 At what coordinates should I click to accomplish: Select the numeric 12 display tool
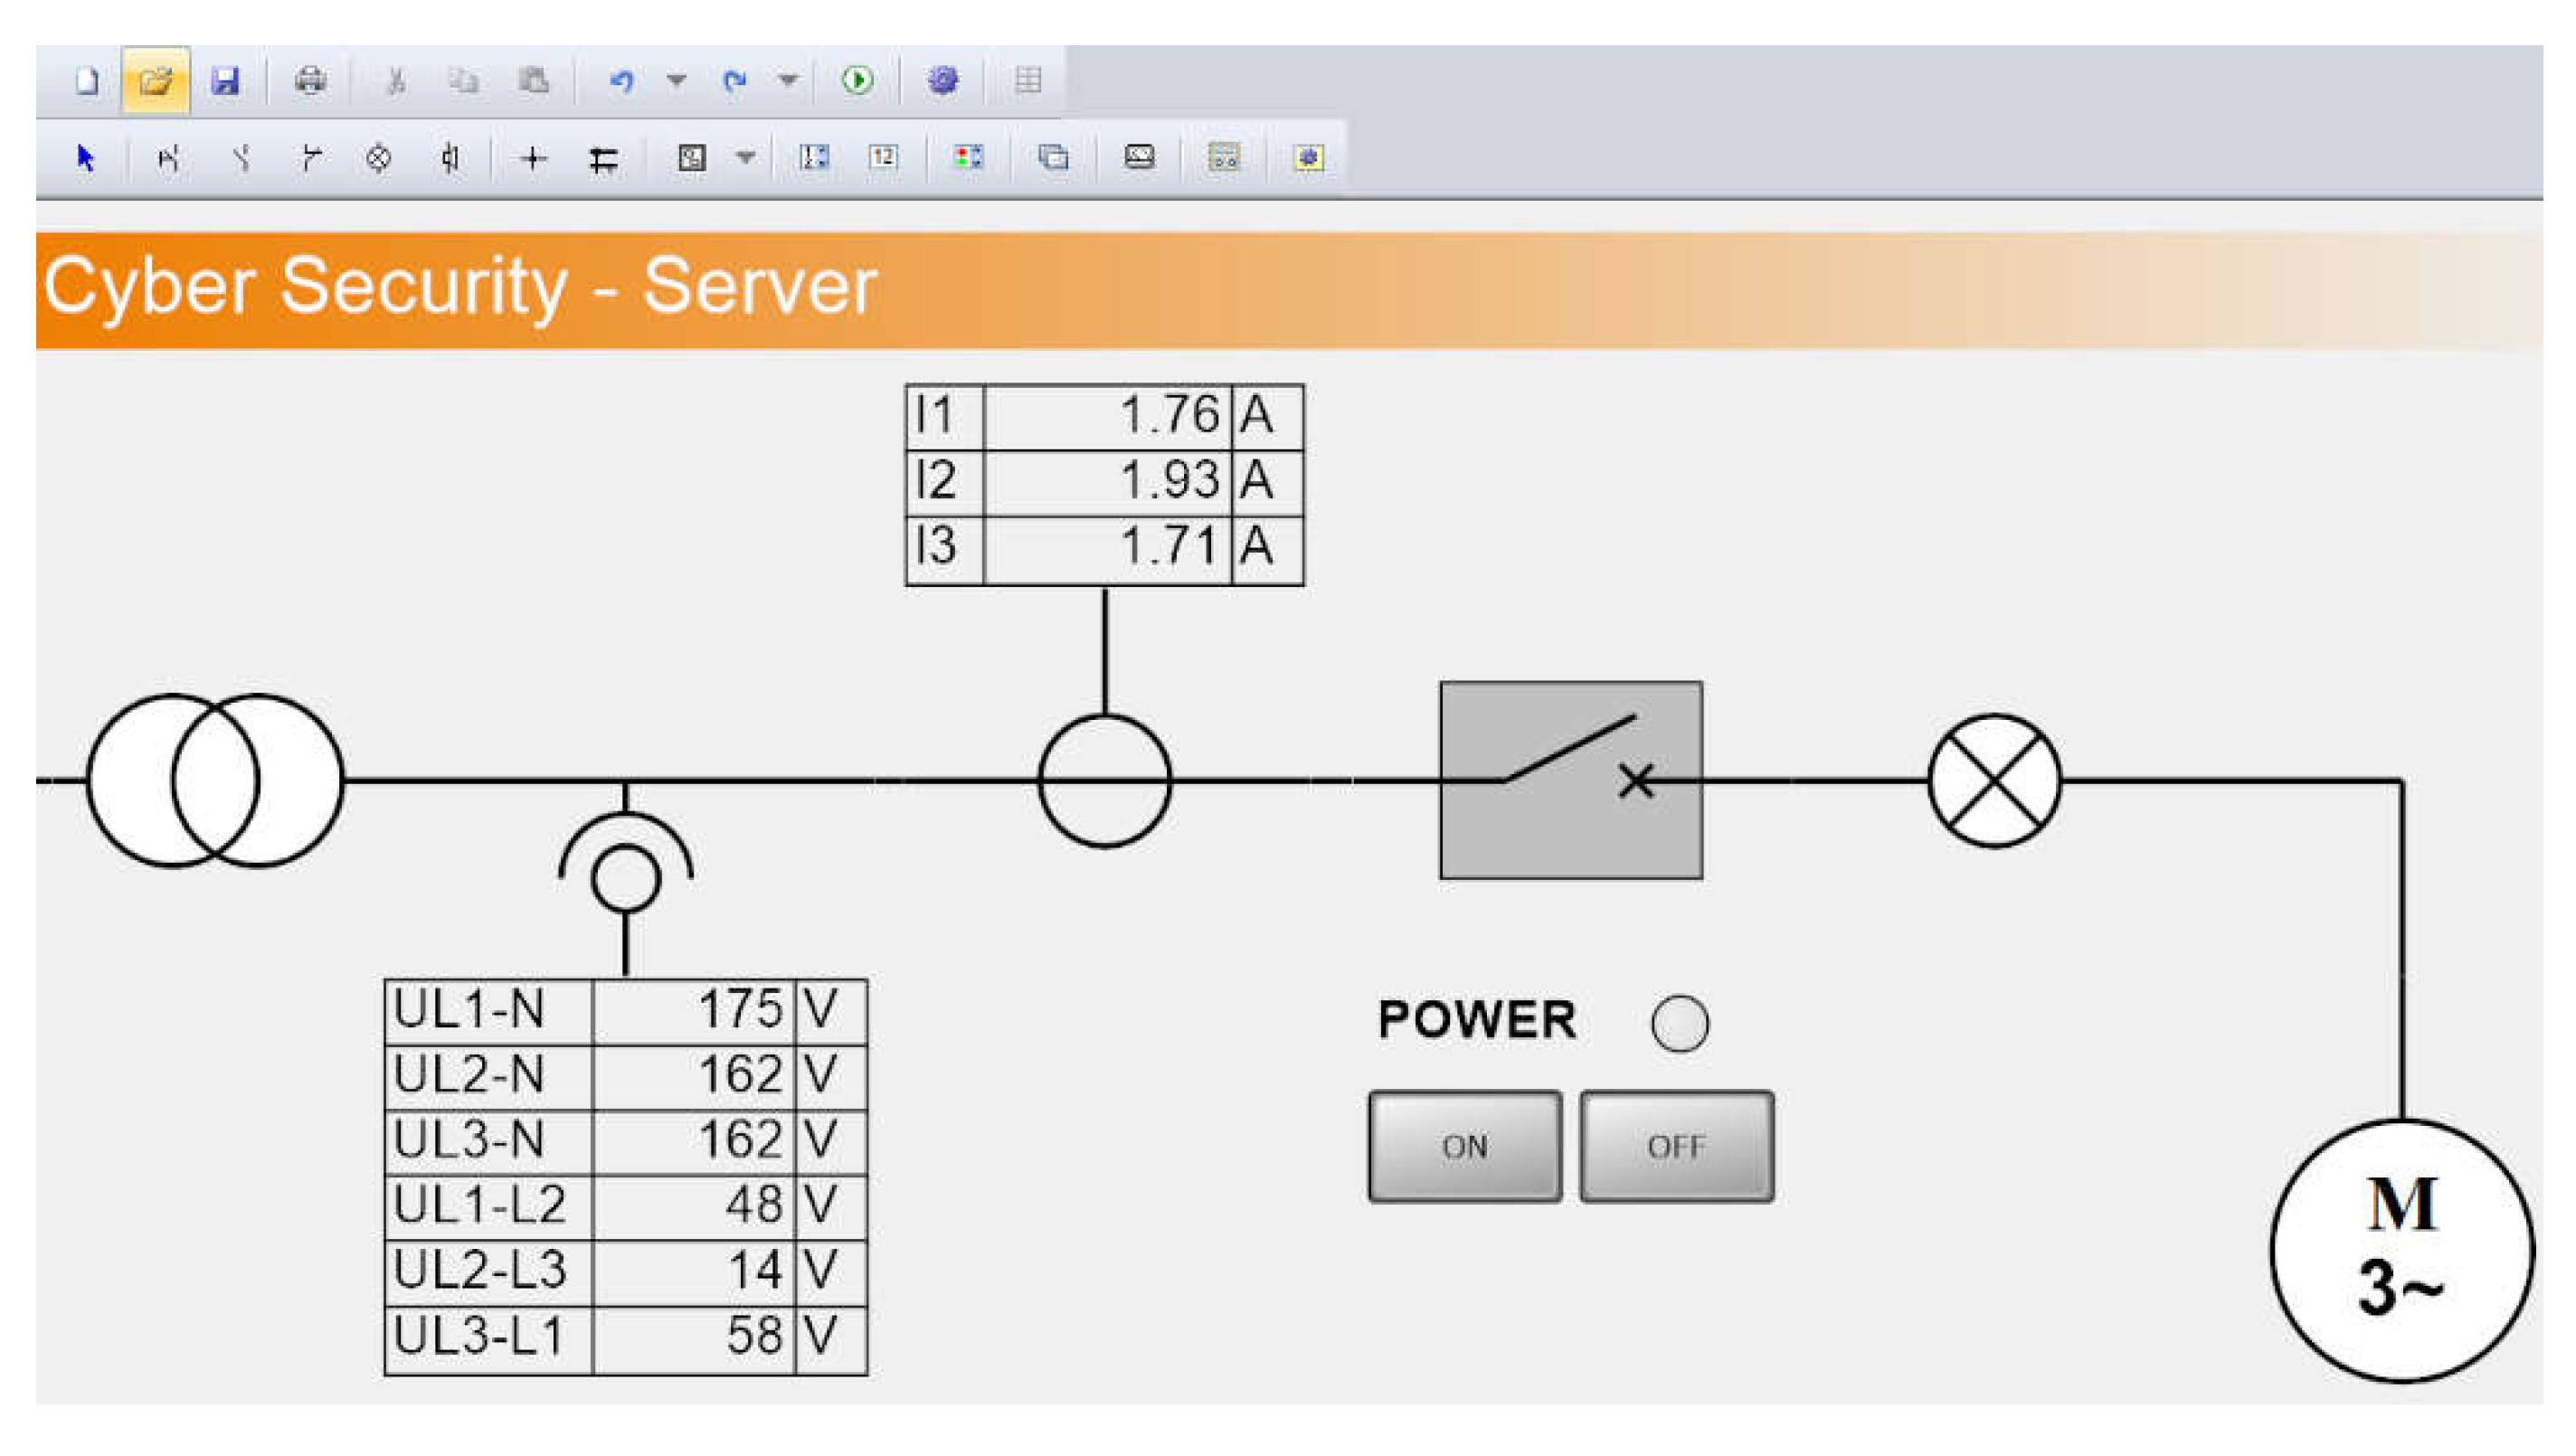pyautogui.click(x=883, y=157)
